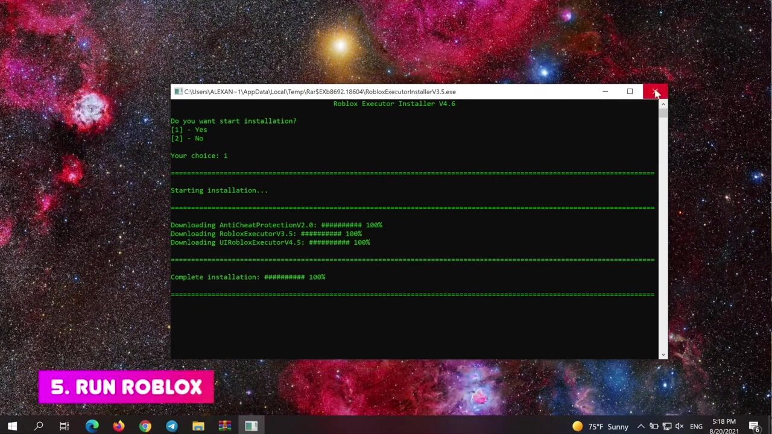The width and height of the screenshot is (772, 434).
Task: Expand the hidden system tray icons chevron
Action: tap(641, 427)
